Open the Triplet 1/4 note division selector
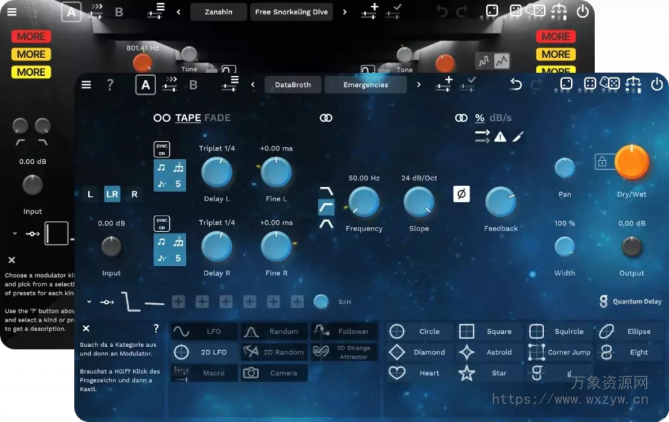Screen dimensions: 669x422 (x=217, y=148)
